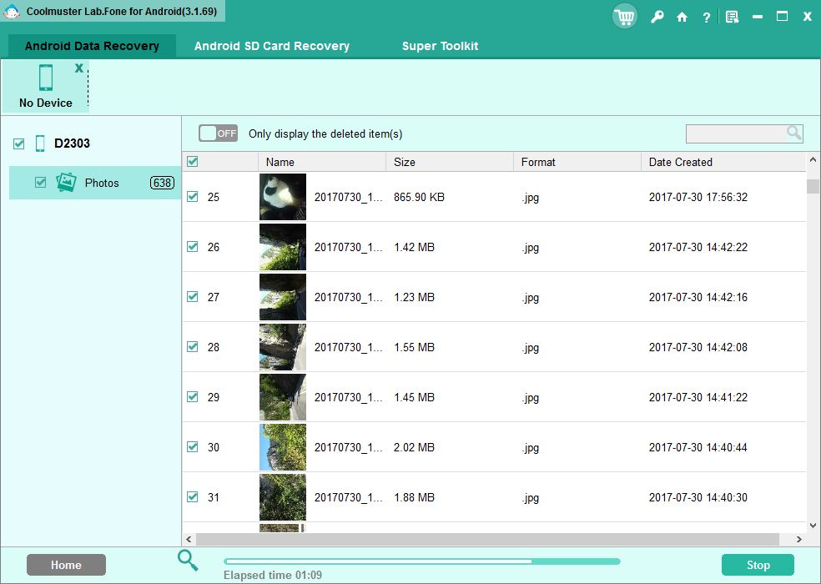Click the key registration icon
The image size is (821, 584).
pos(657,16)
